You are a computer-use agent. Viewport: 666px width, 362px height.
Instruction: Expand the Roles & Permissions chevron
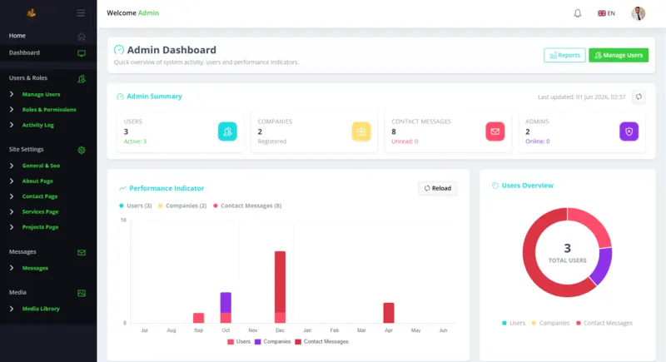[x=12, y=110]
